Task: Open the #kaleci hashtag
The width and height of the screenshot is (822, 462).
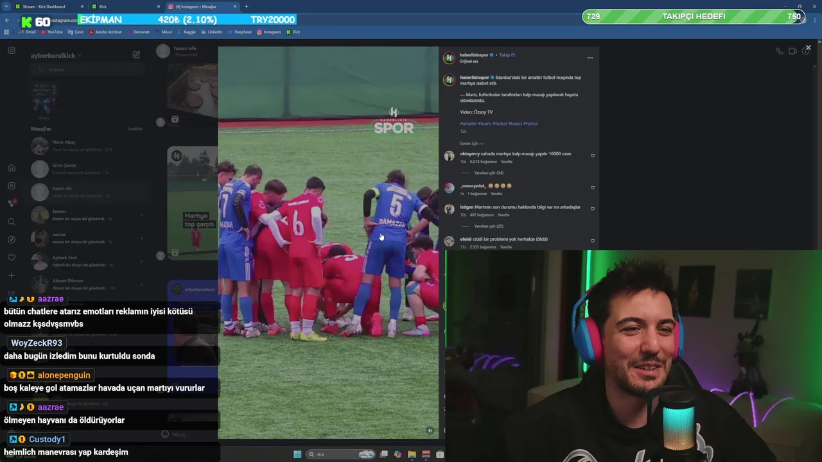Action: pos(515,124)
